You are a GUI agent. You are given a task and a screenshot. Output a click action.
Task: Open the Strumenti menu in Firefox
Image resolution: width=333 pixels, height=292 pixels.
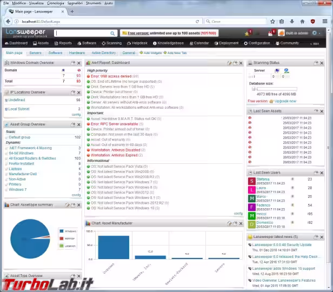94,3
